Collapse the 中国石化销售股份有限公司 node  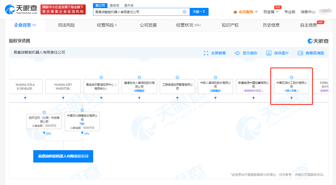pos(82,110)
